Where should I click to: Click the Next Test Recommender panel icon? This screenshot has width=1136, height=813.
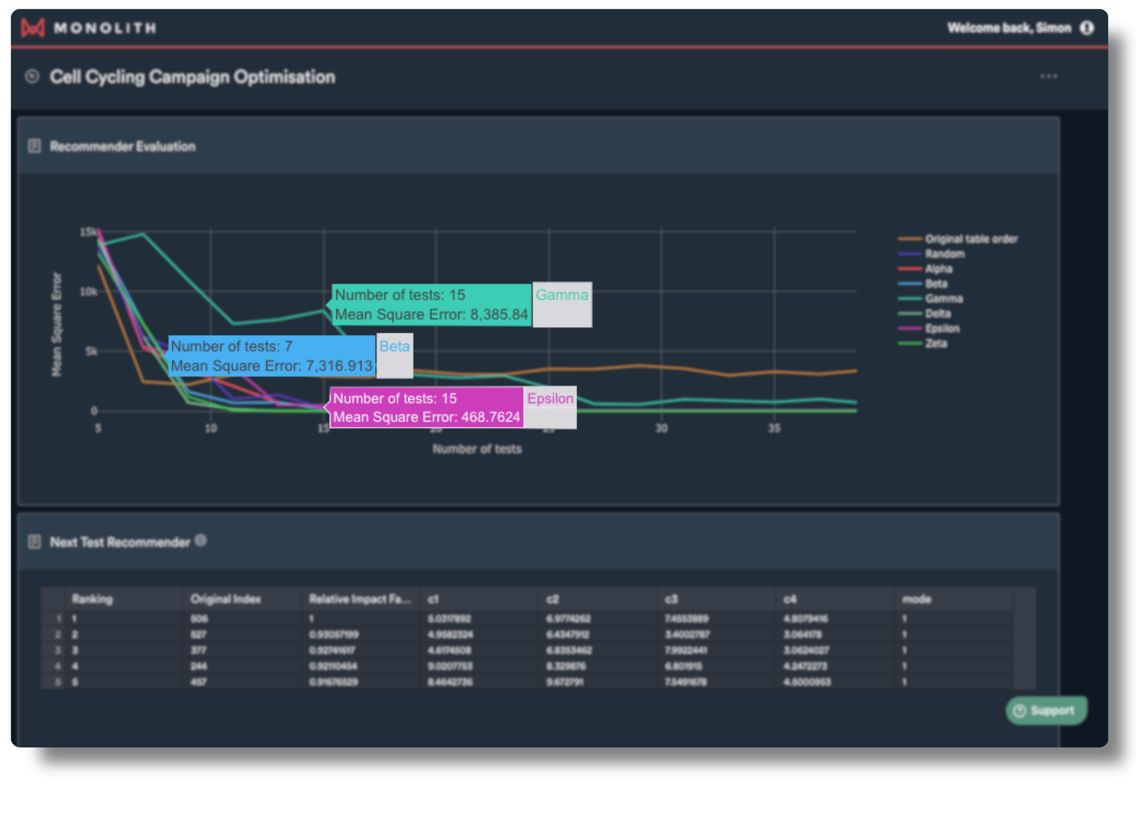[35, 541]
